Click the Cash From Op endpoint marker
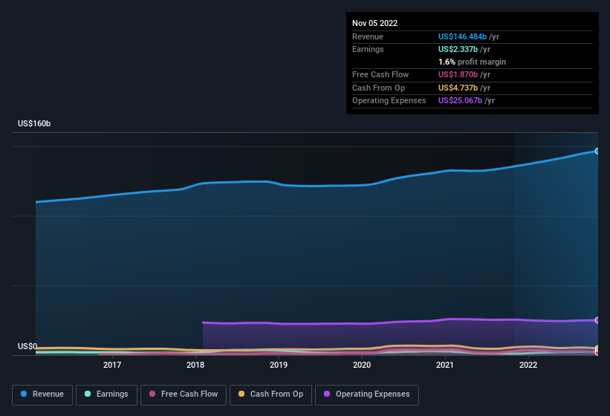This screenshot has width=610, height=416. click(597, 348)
